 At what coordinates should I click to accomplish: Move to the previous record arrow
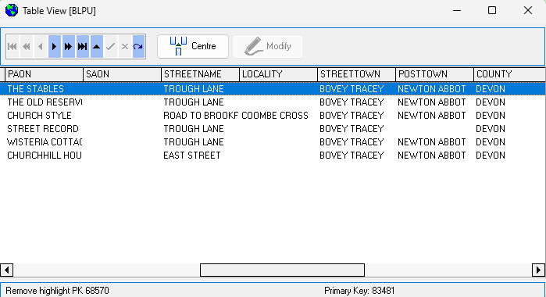41,46
